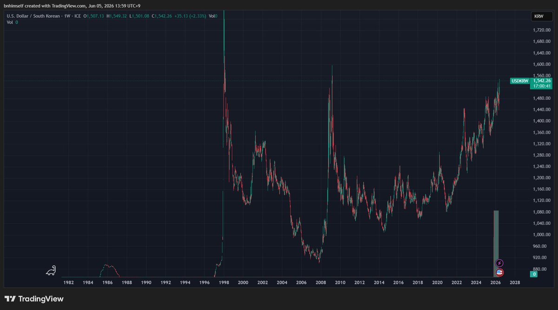Viewport: 558px width, 310px height.
Task: Click the 1,240.00 price axis label
Action: pyautogui.click(x=541, y=166)
